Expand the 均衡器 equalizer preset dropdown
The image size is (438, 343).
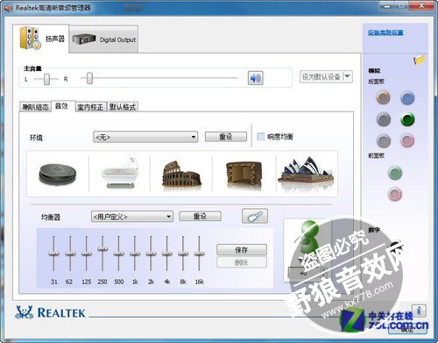pos(132,217)
